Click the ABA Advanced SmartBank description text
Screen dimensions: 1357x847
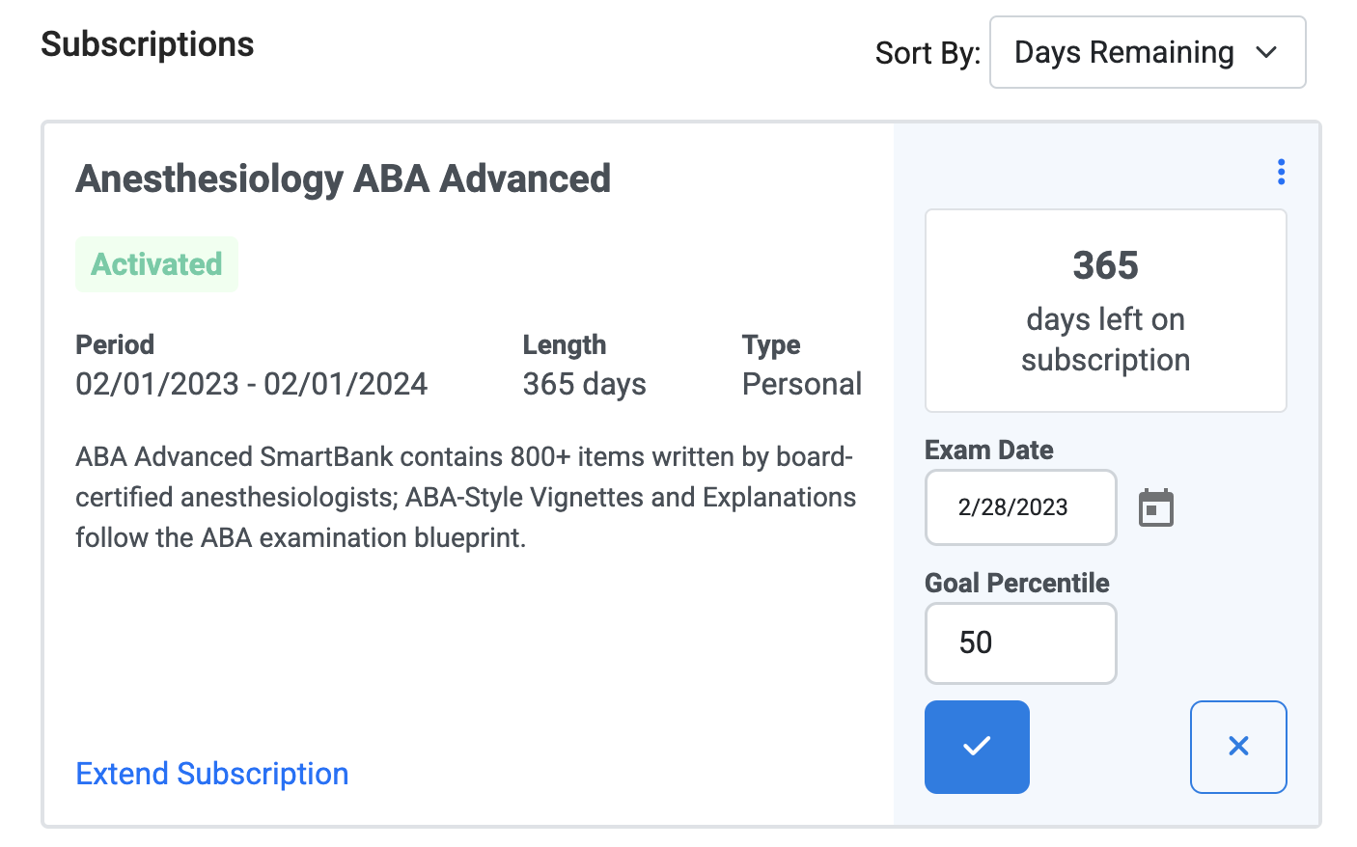tap(465, 497)
